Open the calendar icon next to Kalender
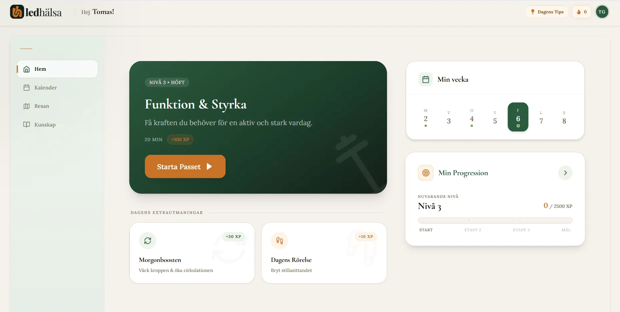620x312 pixels. tap(27, 87)
